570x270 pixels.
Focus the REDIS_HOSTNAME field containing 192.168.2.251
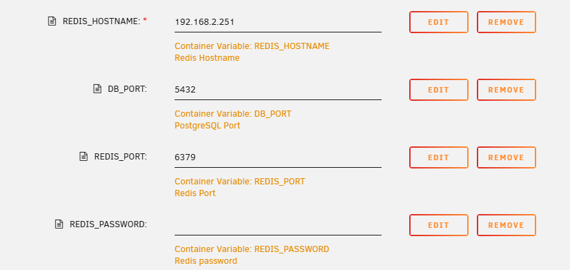coord(278,22)
